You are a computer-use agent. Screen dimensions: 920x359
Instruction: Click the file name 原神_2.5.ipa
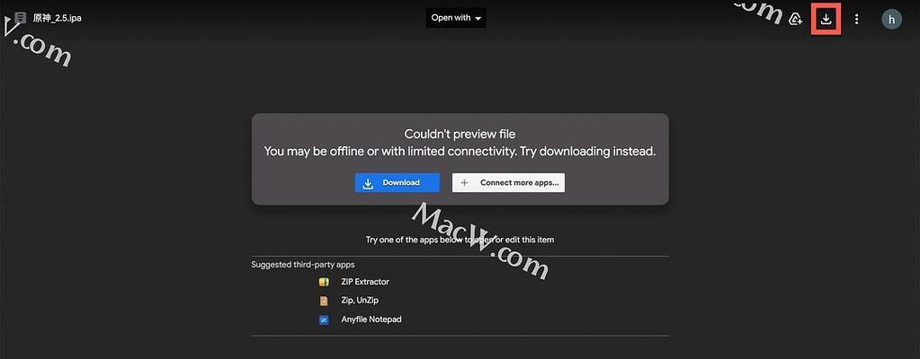point(57,18)
